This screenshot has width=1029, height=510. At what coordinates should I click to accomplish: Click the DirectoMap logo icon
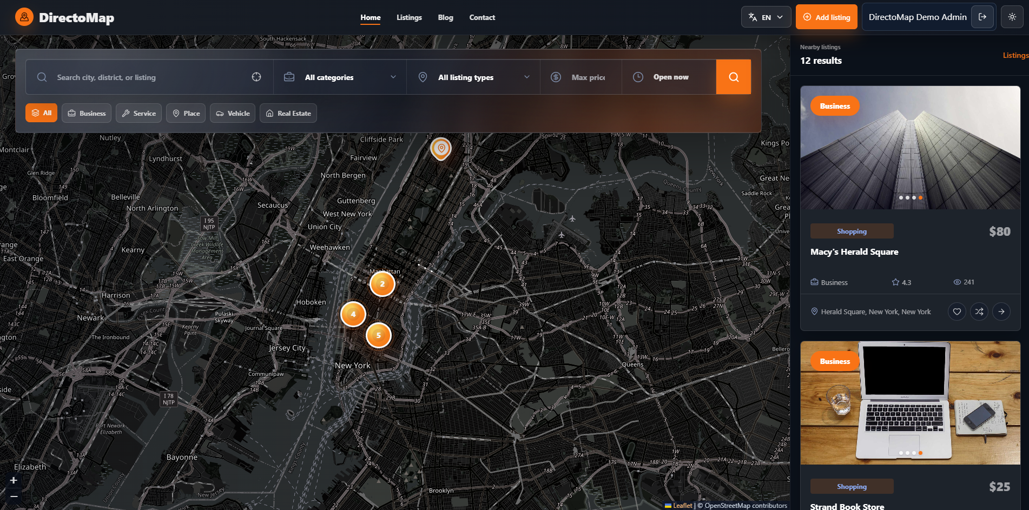[24, 17]
